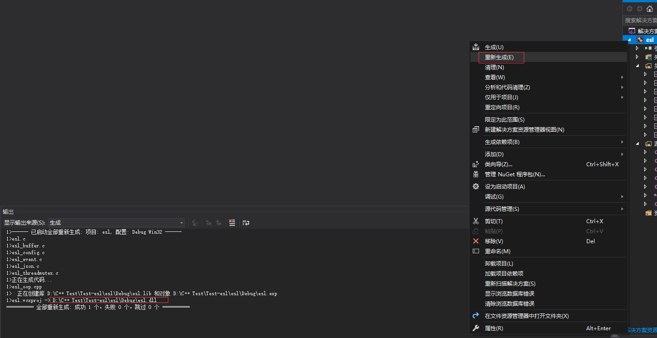
Task: Click the 搜索解决方案 search box
Action: click(641, 20)
